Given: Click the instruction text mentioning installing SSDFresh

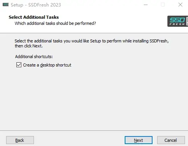Looking at the screenshot, I should tap(92, 44).
